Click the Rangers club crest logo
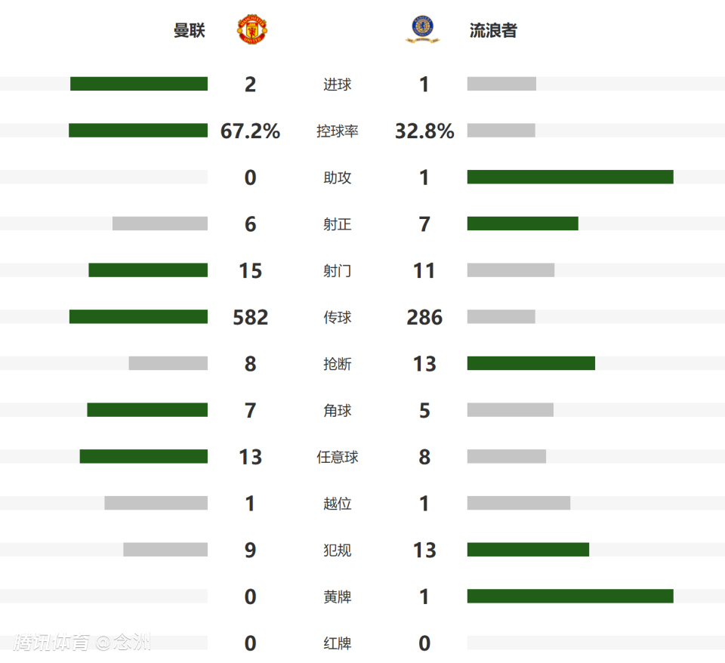 (x=424, y=30)
